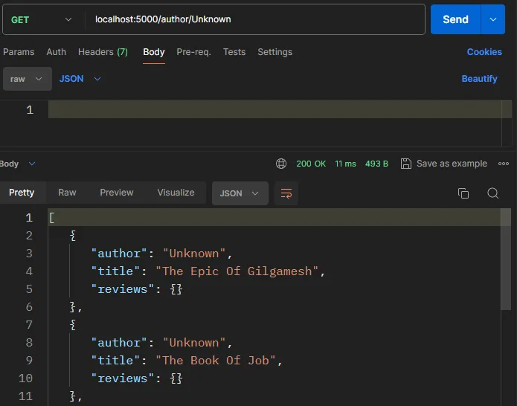Open the three-dot more options menu
Image resolution: width=517 pixels, height=406 pixels.
coord(504,164)
